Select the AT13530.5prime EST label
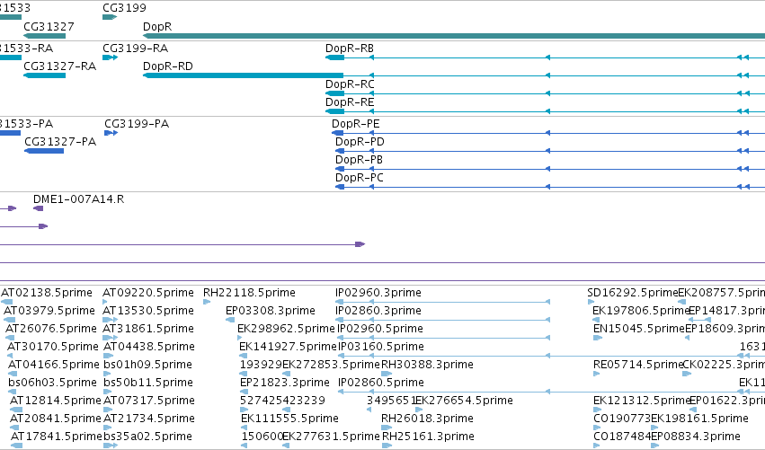 (x=148, y=311)
